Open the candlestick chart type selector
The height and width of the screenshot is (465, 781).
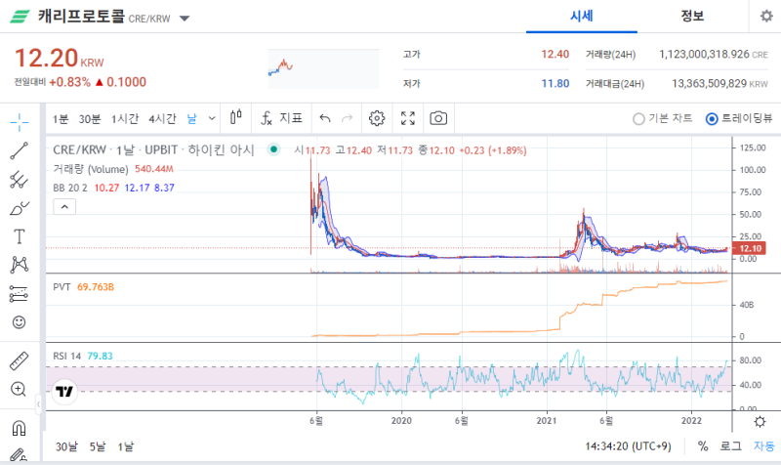(x=236, y=118)
